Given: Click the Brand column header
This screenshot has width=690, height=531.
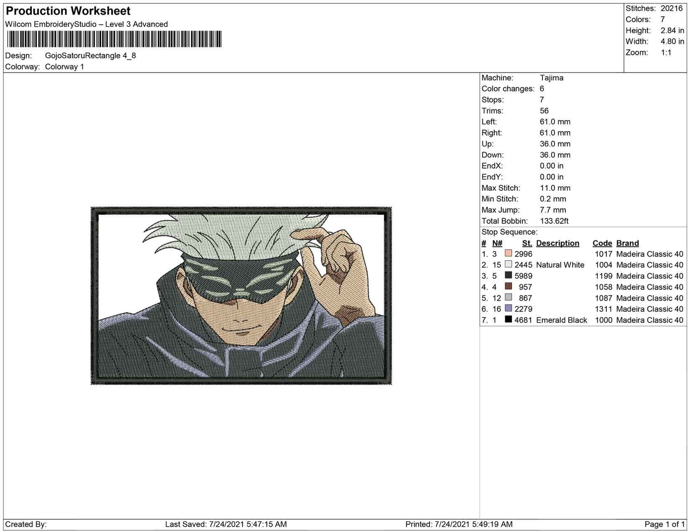Looking at the screenshot, I should (627, 243).
